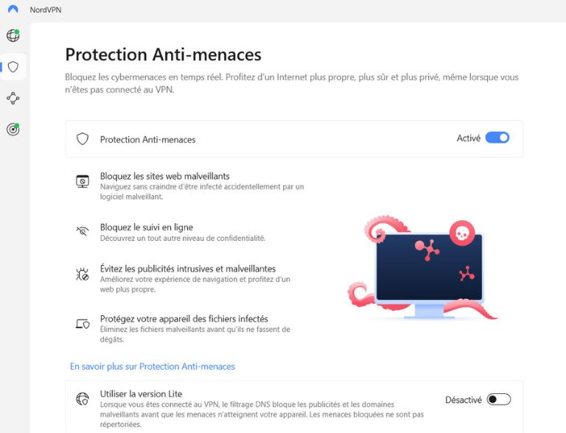
Task: Click globe-shield icon beside Lite version option
Action: pos(83,399)
